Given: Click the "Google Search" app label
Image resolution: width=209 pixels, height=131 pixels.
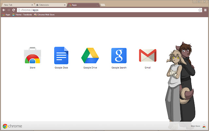Looking at the screenshot, I should point(119,68).
